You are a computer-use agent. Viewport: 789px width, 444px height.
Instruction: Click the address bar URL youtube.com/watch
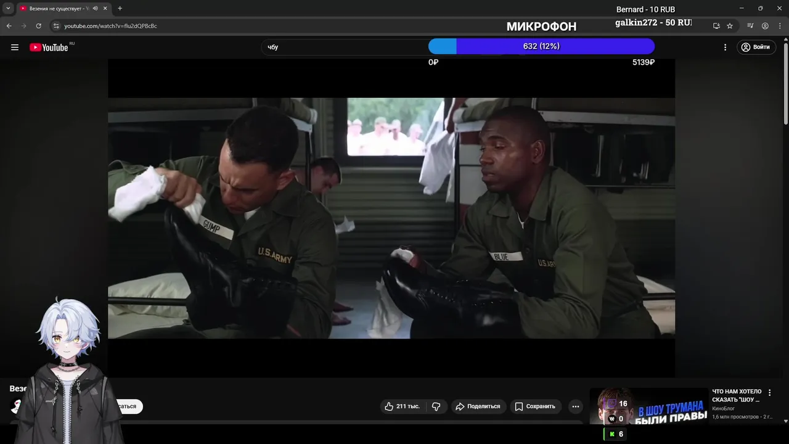[x=111, y=26]
